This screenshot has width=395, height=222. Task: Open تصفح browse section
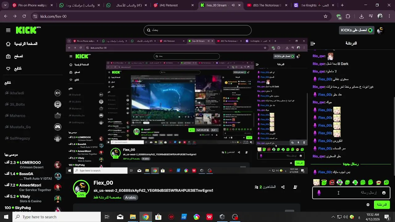point(15,56)
